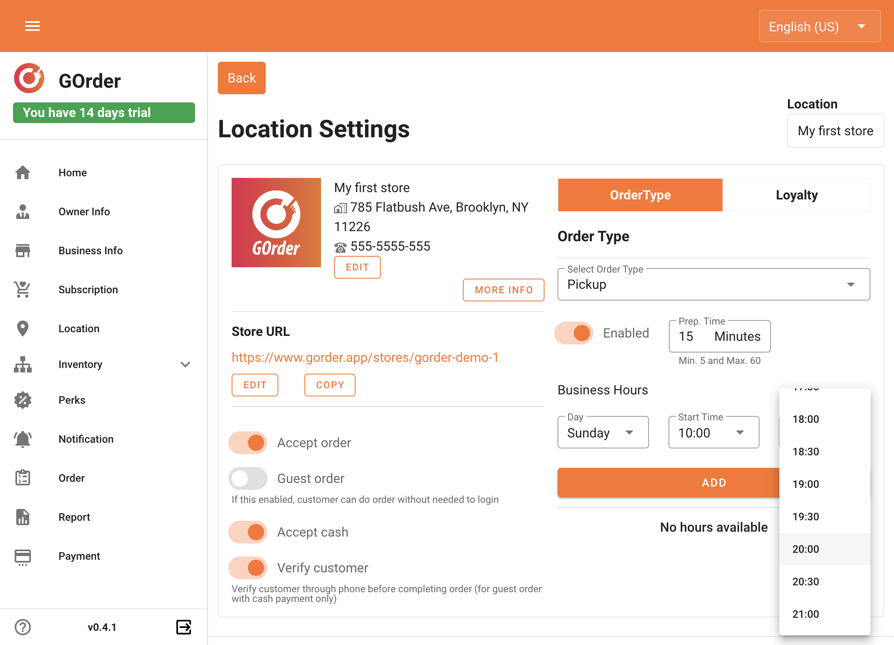Click the logout exit icon
The height and width of the screenshot is (645, 894).
click(184, 627)
